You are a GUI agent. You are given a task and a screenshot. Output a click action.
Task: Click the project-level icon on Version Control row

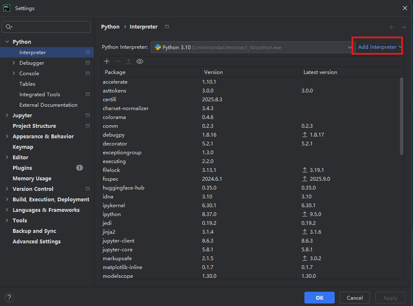point(88,189)
